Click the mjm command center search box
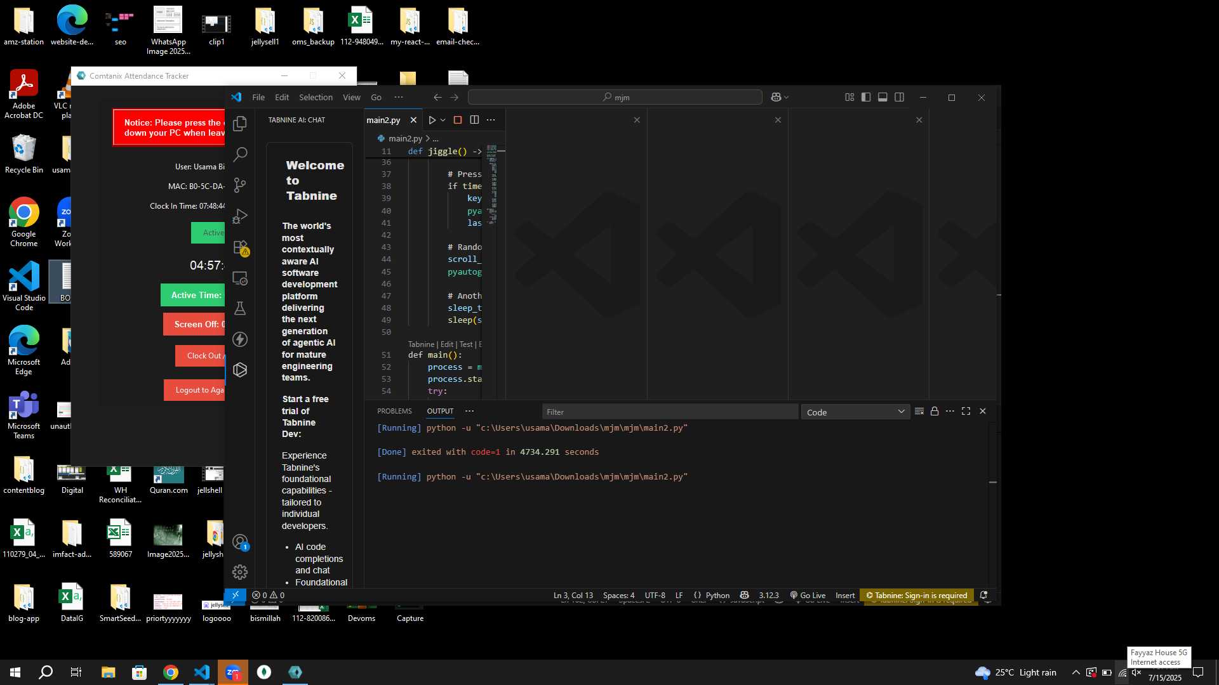Screen dimensions: 1219x685 615,97
